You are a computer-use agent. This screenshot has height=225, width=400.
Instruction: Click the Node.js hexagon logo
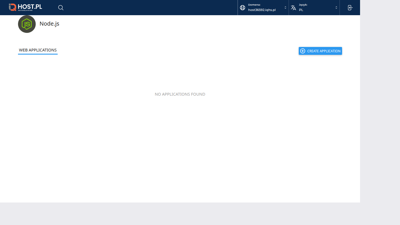coord(27,24)
